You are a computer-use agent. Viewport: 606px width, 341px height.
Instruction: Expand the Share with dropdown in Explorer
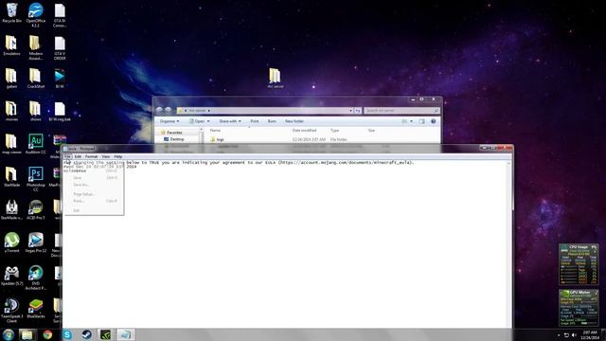230,121
